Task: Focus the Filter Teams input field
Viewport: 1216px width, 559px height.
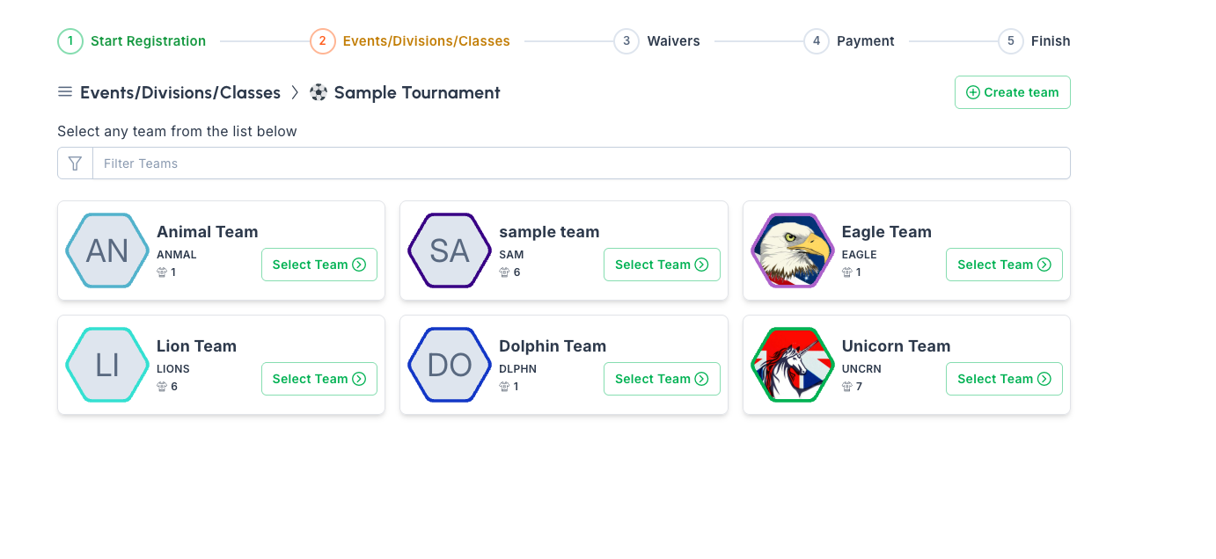Action: [x=581, y=163]
